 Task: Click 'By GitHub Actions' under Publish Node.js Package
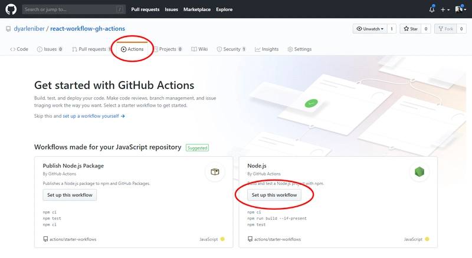click(60, 174)
